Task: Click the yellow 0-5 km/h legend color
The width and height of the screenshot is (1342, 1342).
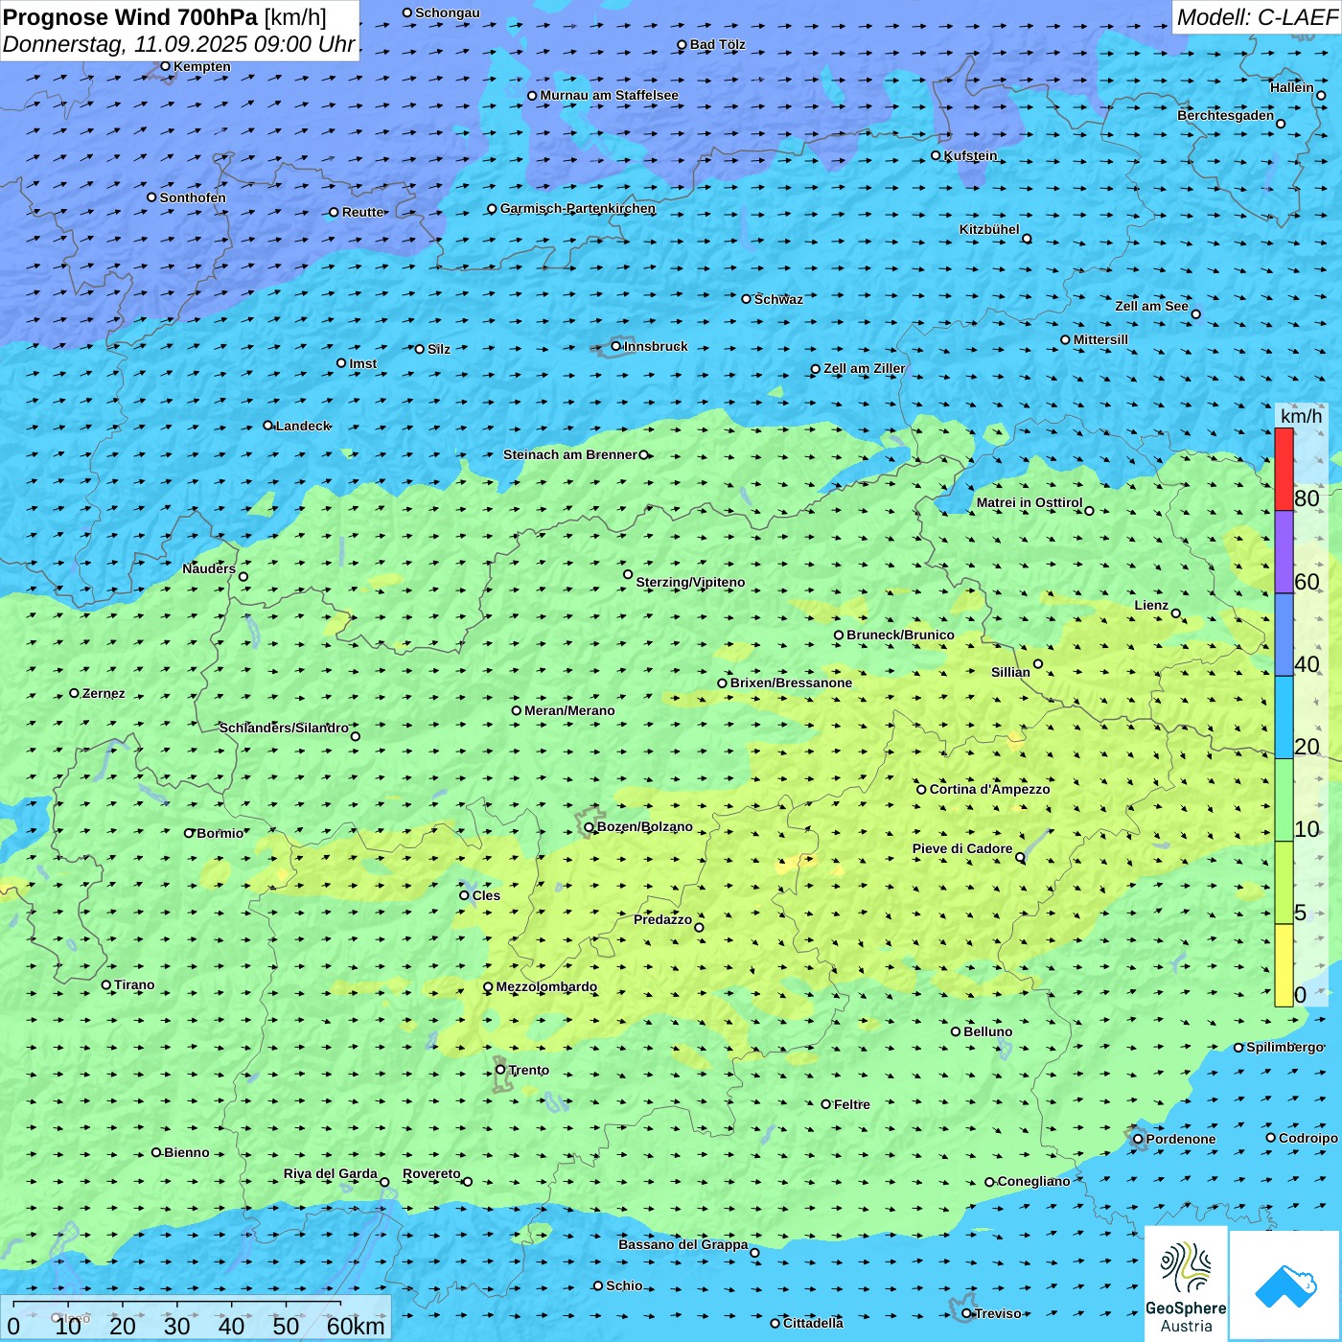Action: pyautogui.click(x=1284, y=964)
